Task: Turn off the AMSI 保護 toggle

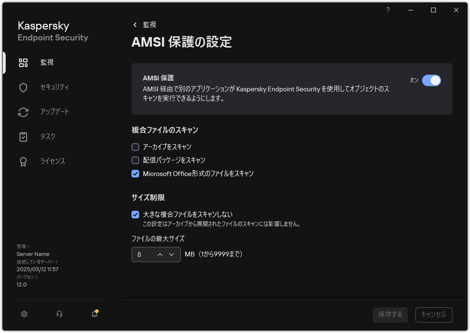Action: (x=432, y=80)
